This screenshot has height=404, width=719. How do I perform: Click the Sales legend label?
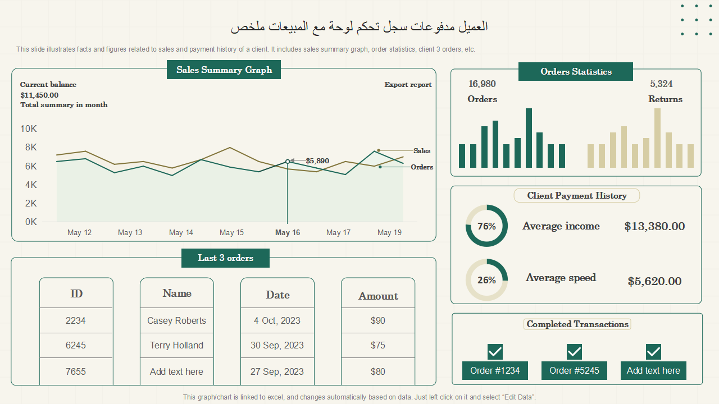coord(422,151)
